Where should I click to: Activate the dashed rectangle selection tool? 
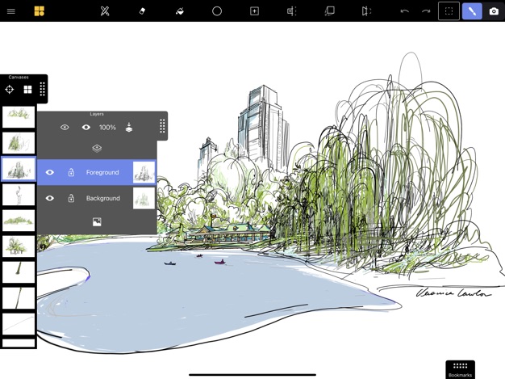point(449,11)
